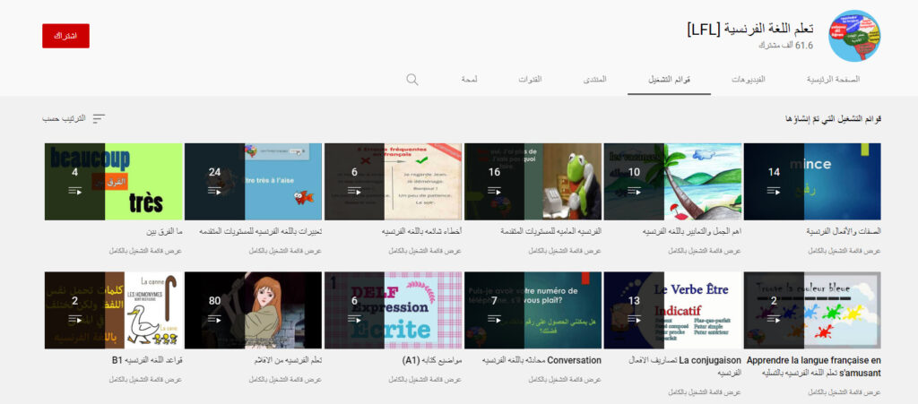Open the paint splashes 'couleur bleue' thumbnail
Viewport: 918px width, 404px height.
pyautogui.click(x=812, y=311)
